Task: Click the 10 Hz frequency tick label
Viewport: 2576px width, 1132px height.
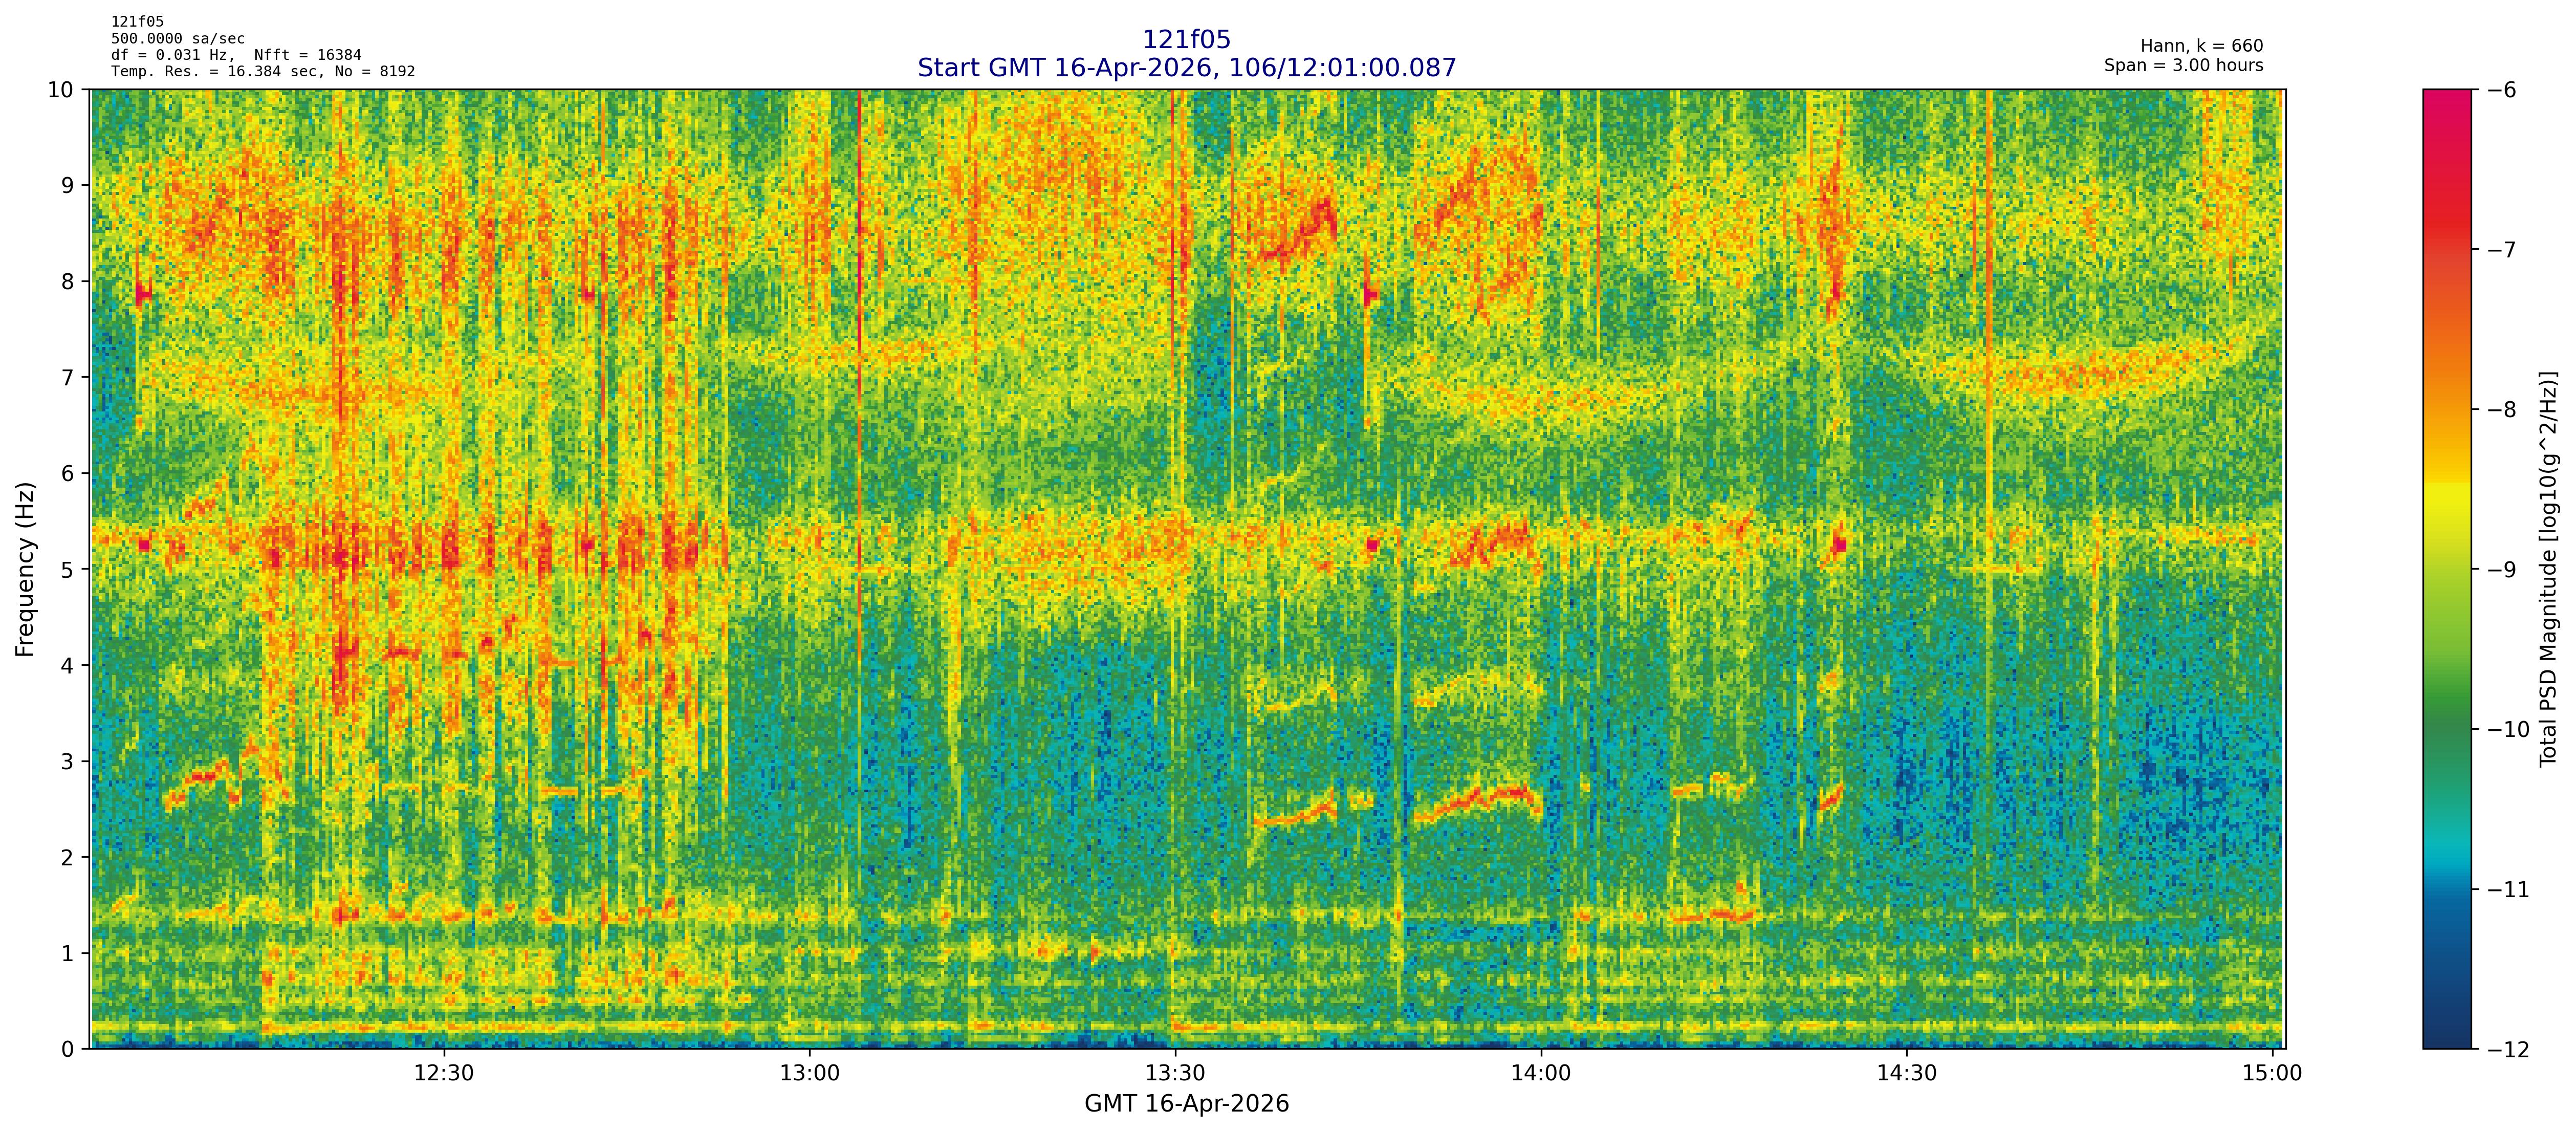Action: [61, 90]
